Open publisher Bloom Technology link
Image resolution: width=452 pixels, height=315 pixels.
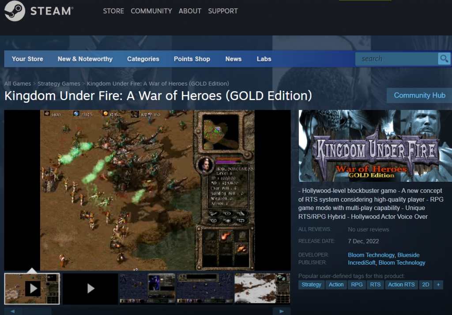point(402,263)
